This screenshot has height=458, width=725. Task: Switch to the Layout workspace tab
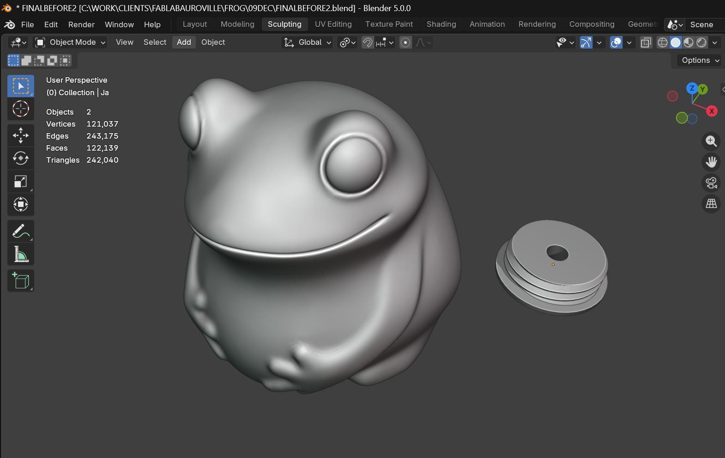tap(194, 24)
